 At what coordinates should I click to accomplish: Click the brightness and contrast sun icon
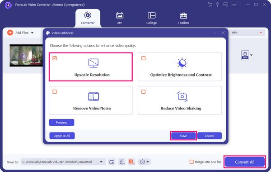[x=182, y=63]
